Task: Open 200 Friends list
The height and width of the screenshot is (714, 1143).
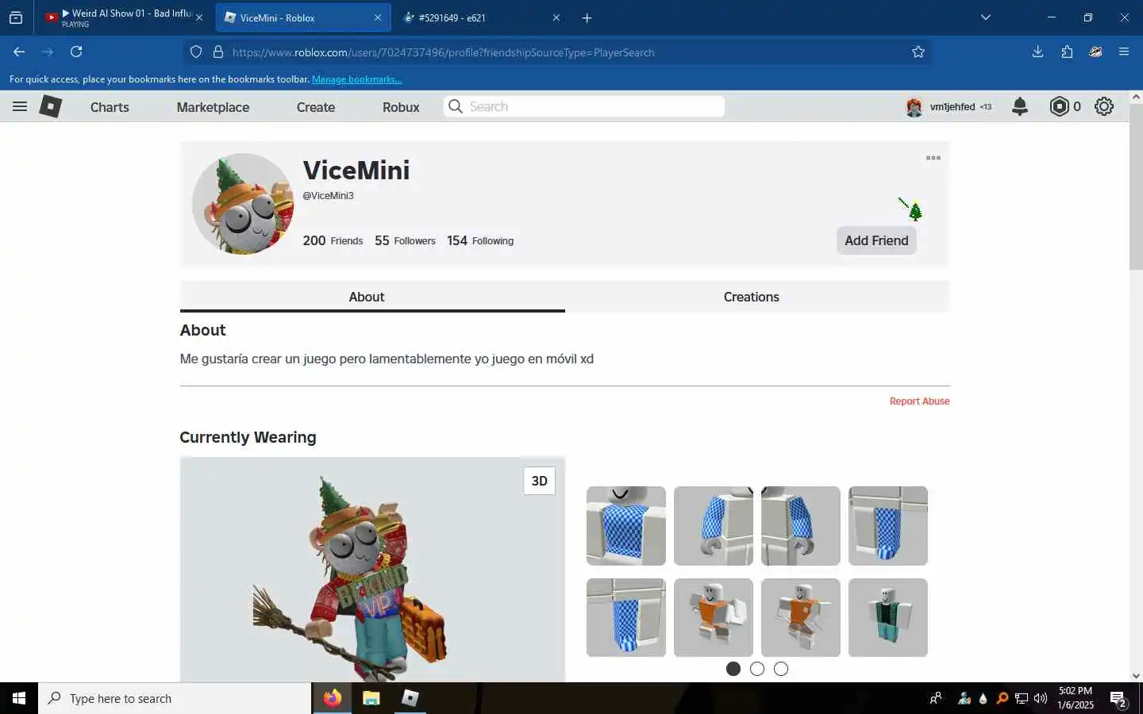Action: (333, 240)
